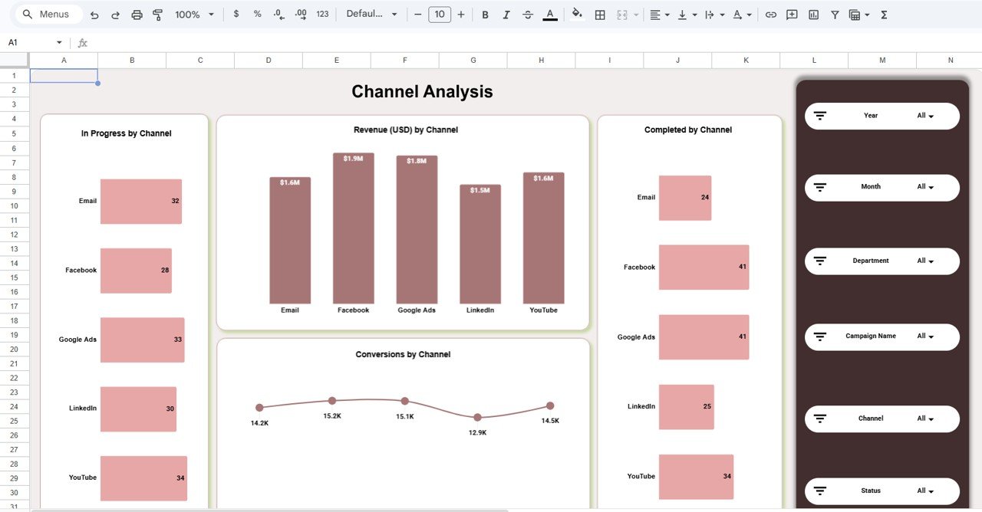Format selection as percent
The image size is (982, 512).
point(257,14)
